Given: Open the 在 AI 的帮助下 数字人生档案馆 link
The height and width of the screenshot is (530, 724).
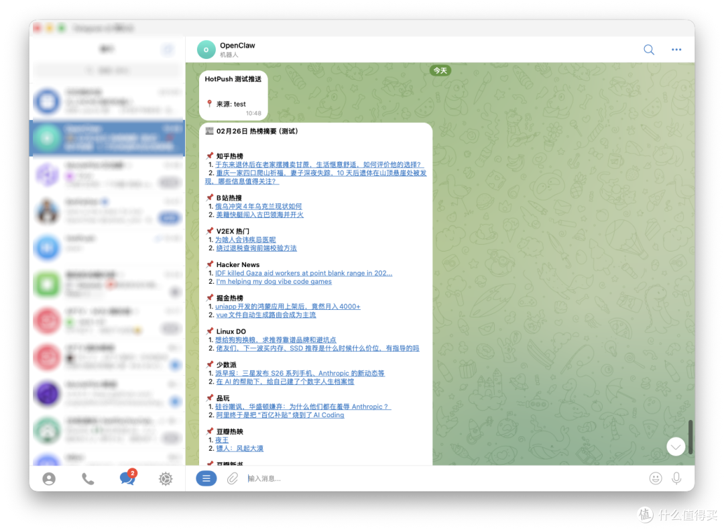Looking at the screenshot, I should [x=285, y=381].
